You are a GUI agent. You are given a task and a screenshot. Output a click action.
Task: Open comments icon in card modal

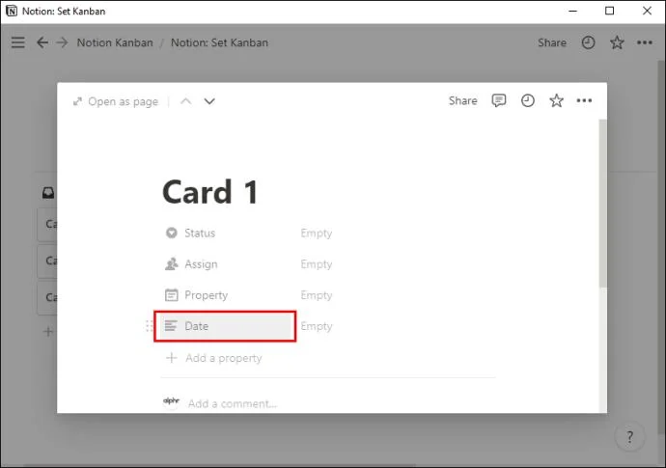point(499,100)
